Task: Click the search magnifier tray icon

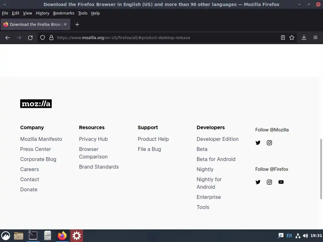Action: [x=281, y=236]
